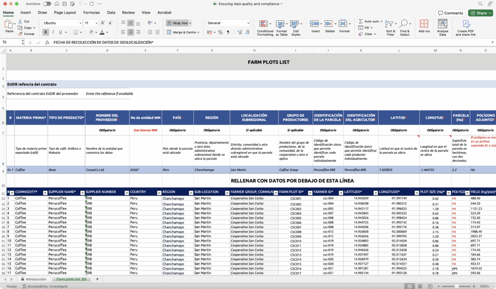Toggle the AutoSave switch

[x=47, y=3]
